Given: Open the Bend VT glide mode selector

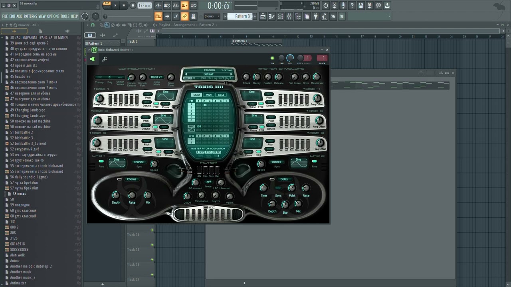Looking at the screenshot, I should coord(156,77).
